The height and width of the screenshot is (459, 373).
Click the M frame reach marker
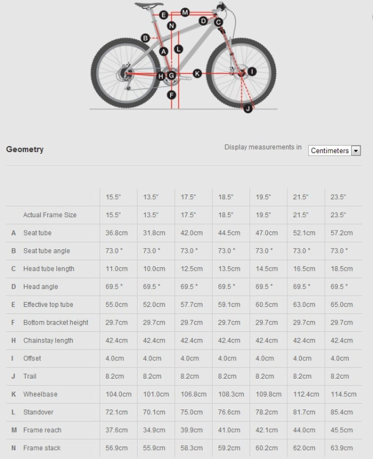click(185, 12)
